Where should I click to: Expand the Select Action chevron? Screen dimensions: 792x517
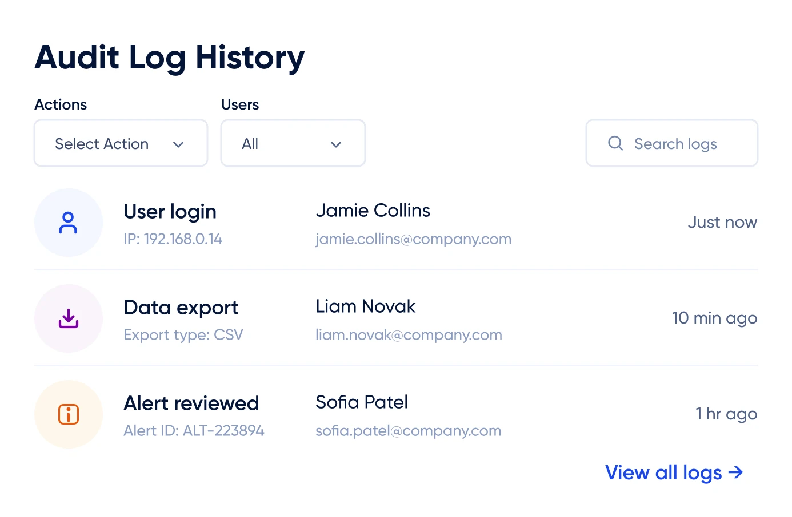coord(178,144)
